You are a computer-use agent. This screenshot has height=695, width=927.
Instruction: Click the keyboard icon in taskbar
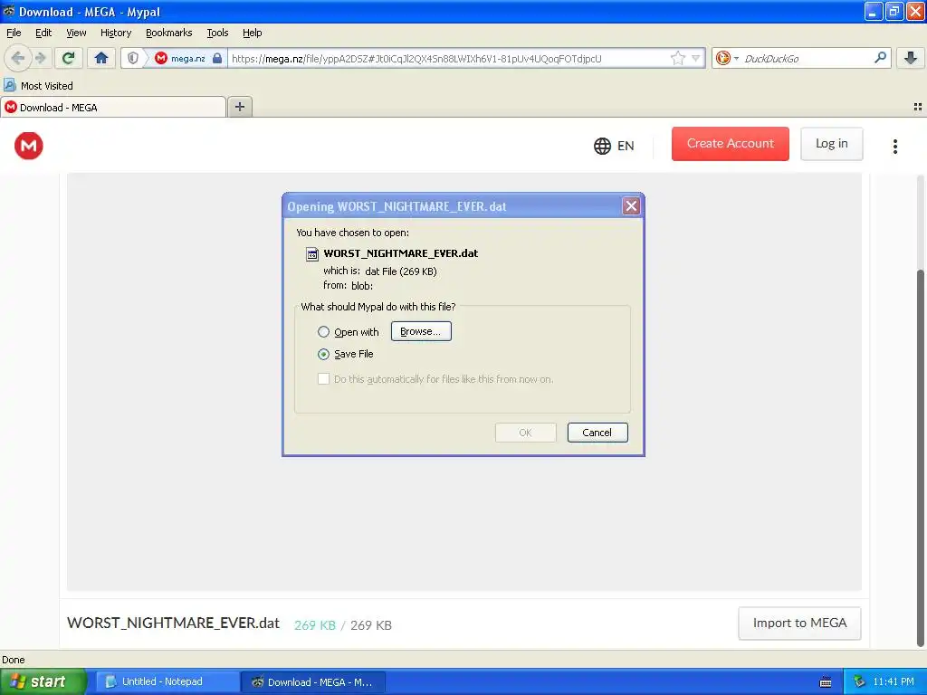826,682
